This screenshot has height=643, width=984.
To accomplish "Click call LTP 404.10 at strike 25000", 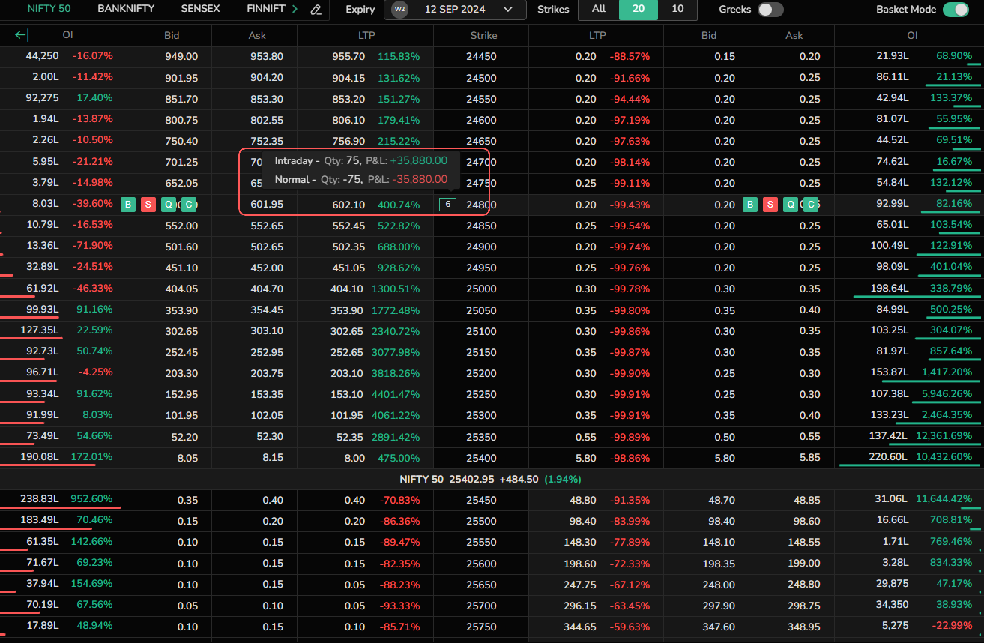I will (x=347, y=289).
